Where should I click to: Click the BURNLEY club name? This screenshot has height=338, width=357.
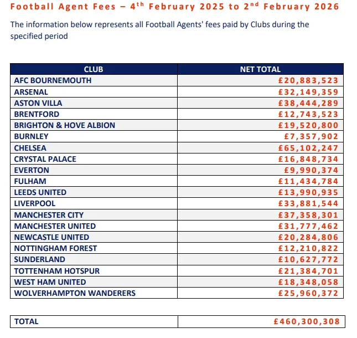tap(32, 136)
